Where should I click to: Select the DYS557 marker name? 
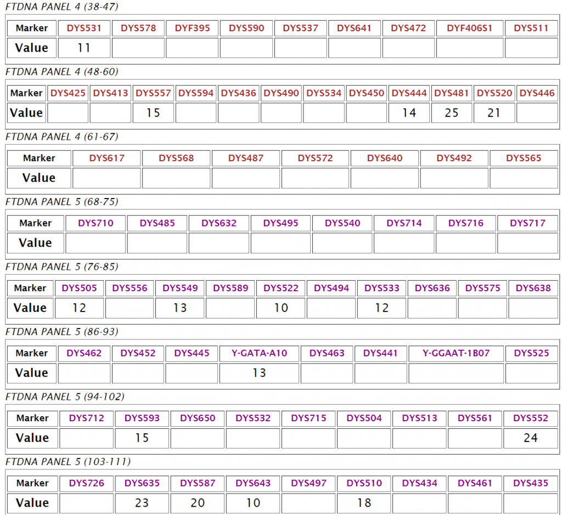point(153,93)
